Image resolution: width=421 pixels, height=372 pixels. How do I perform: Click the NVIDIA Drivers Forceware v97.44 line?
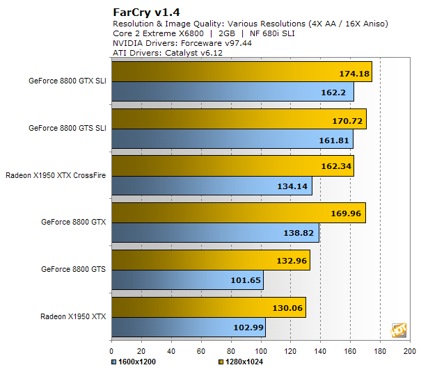click(x=182, y=43)
